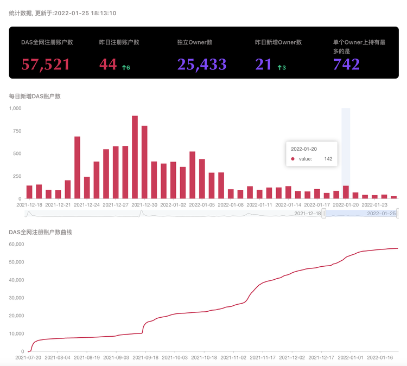Screen dimensions: 407x366
Task: Click yesterday's registered accounts number 44
Action: click(x=108, y=65)
